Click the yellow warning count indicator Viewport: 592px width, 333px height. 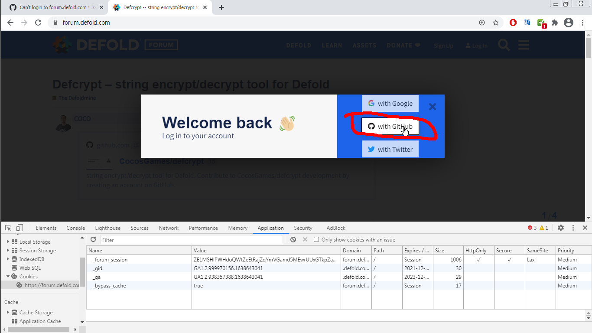[x=544, y=228]
